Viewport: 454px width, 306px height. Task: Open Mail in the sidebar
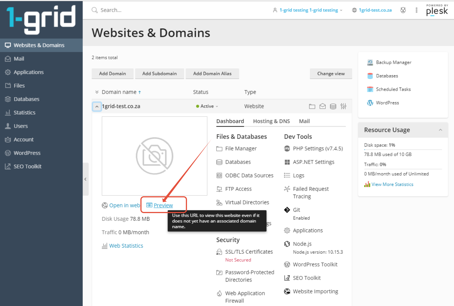tap(41, 59)
